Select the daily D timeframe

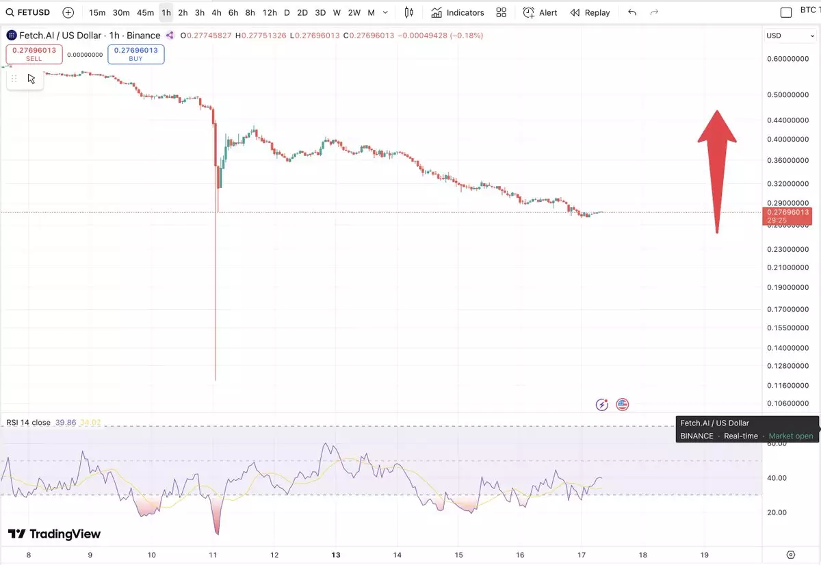point(287,12)
